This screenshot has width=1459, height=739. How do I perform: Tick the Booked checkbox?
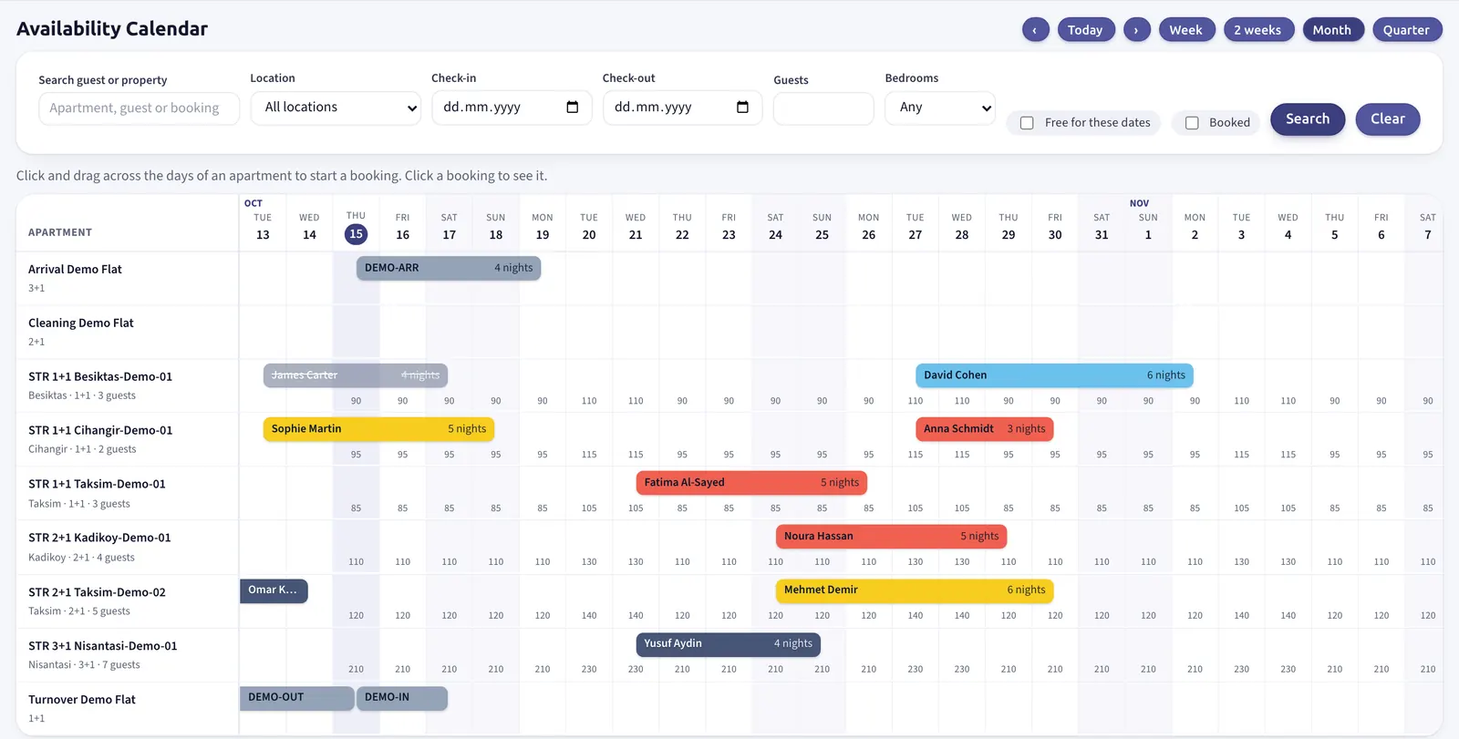1192,123
